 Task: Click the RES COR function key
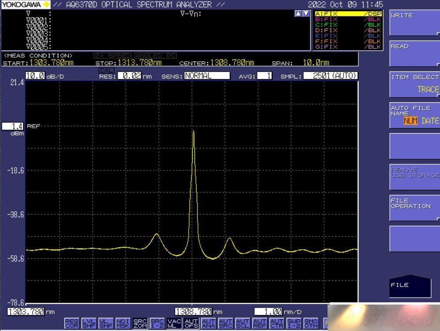(x=72, y=323)
